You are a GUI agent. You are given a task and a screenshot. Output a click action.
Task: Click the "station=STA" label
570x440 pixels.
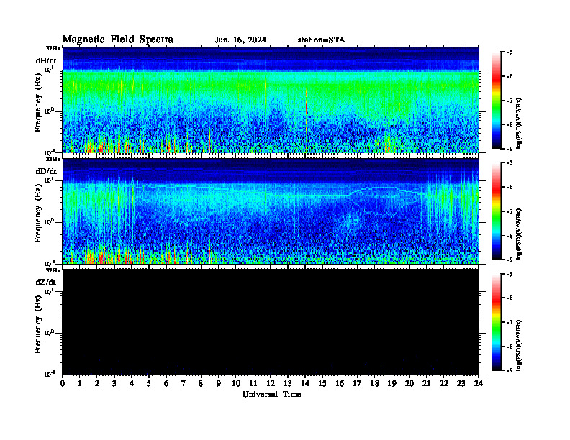pyautogui.click(x=321, y=40)
